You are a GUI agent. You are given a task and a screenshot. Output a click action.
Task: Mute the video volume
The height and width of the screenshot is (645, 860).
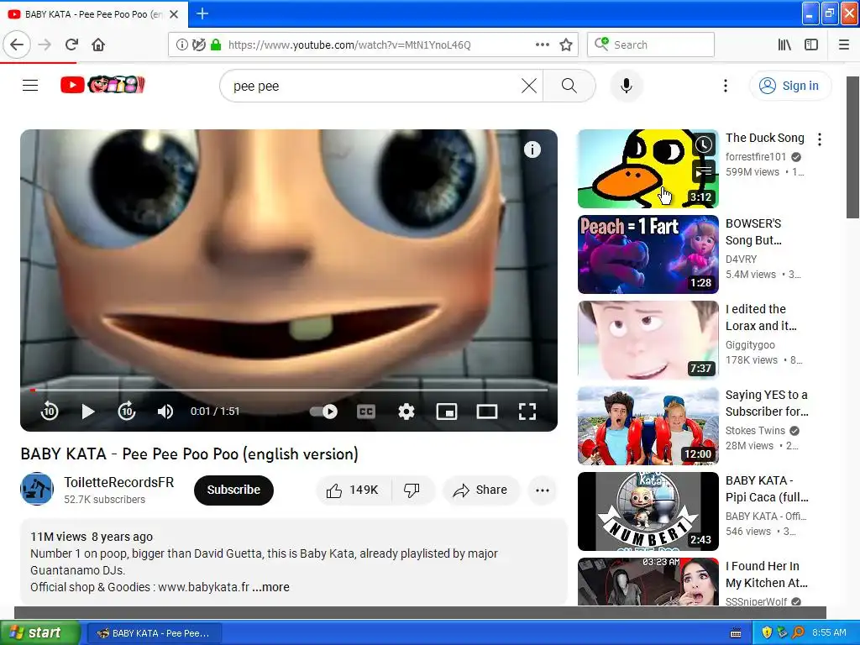165,412
